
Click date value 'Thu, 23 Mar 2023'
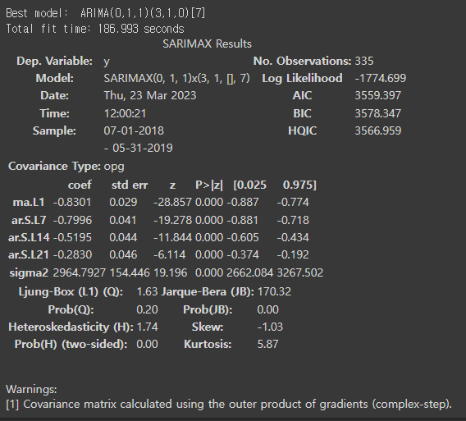click(150, 96)
